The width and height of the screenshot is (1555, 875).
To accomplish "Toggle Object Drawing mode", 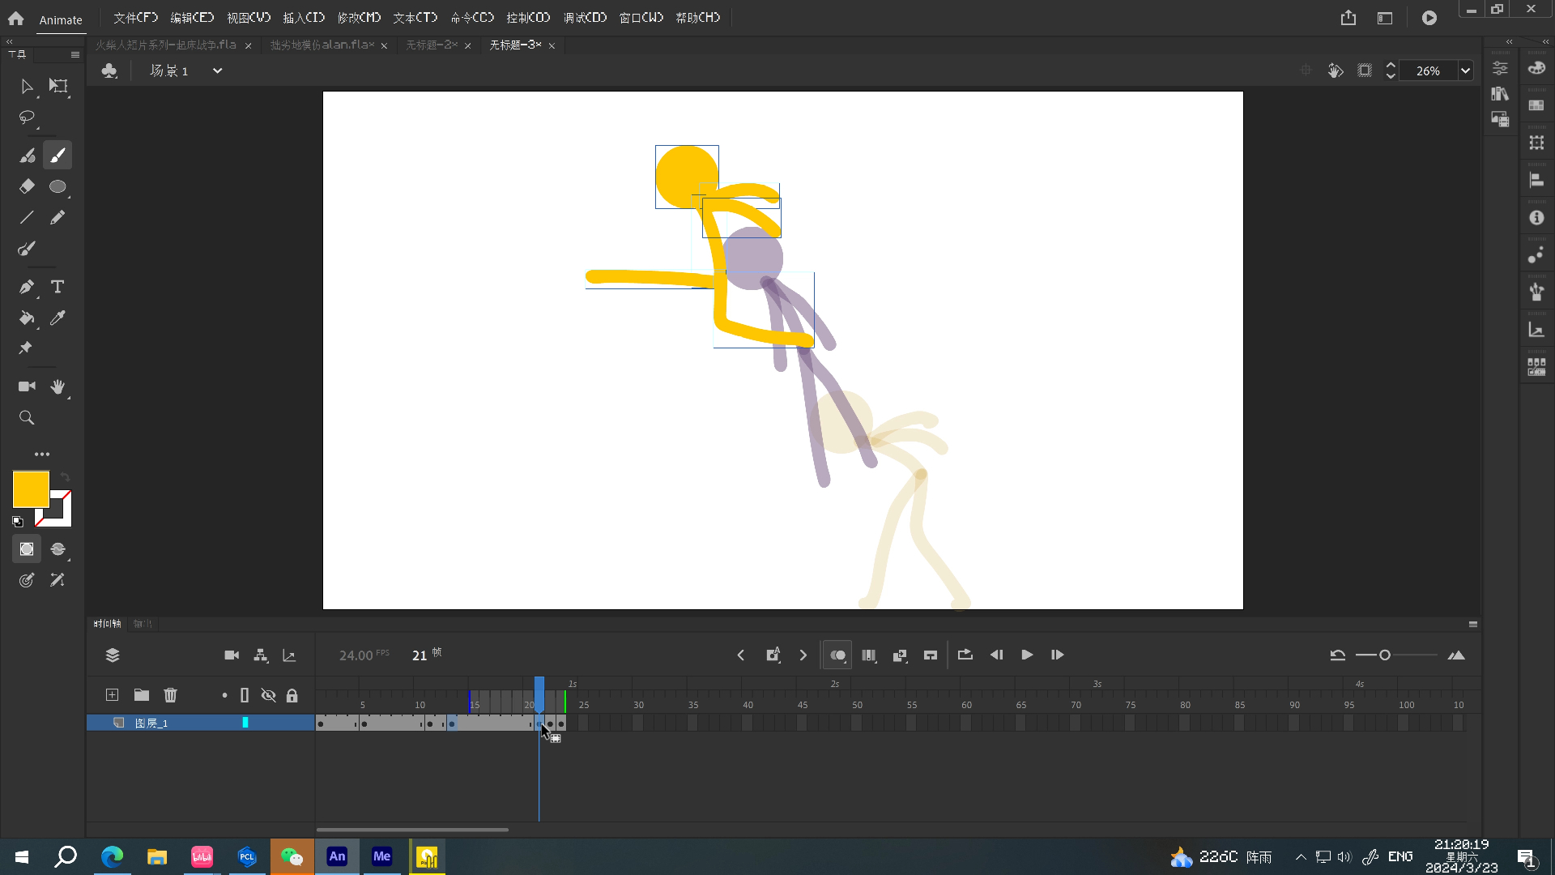I will tap(27, 549).
